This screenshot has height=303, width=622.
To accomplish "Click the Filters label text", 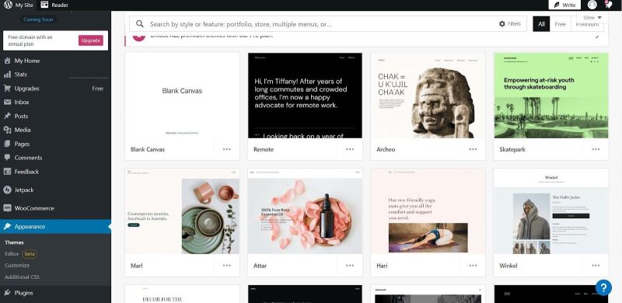I will tap(514, 24).
